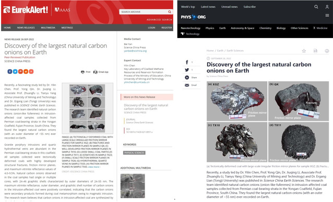This screenshot has width=333, height=202.
Task: Open the coal samples image thumbnail on EurekAlert
Action: click(x=87, y=108)
